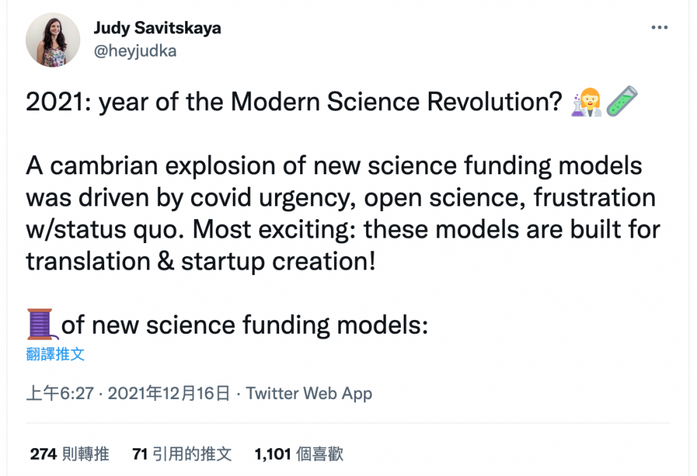Viewport: 697px width, 476px height.
Task: Click the date 2021年12月16日
Action: click(169, 394)
